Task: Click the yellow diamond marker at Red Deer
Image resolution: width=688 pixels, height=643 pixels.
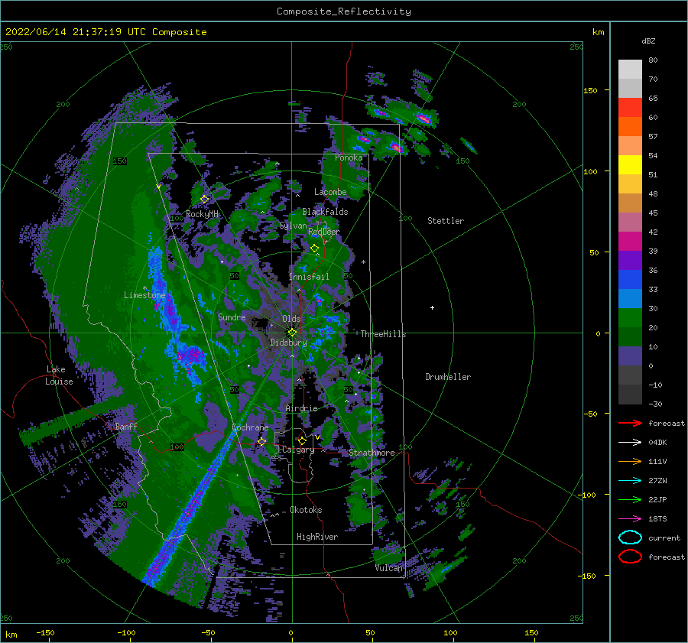Action: click(314, 248)
